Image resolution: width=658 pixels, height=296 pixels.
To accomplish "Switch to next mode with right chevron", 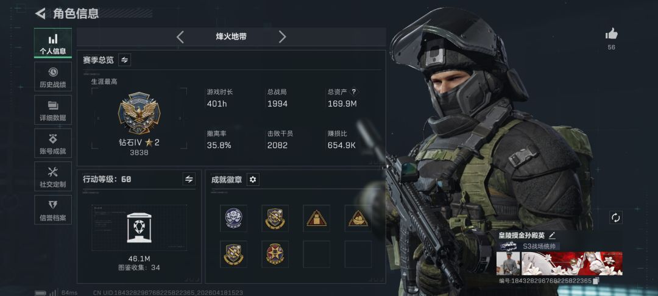I will pos(282,37).
